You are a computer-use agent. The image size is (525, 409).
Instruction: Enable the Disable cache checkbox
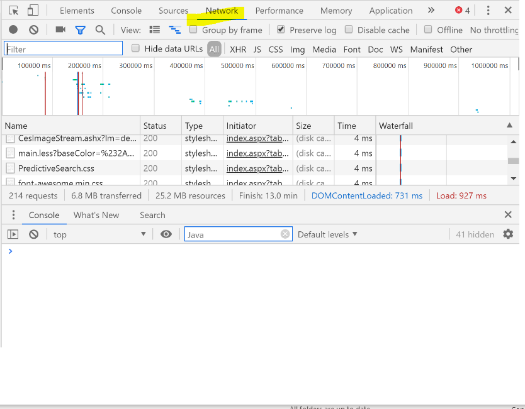click(x=348, y=30)
